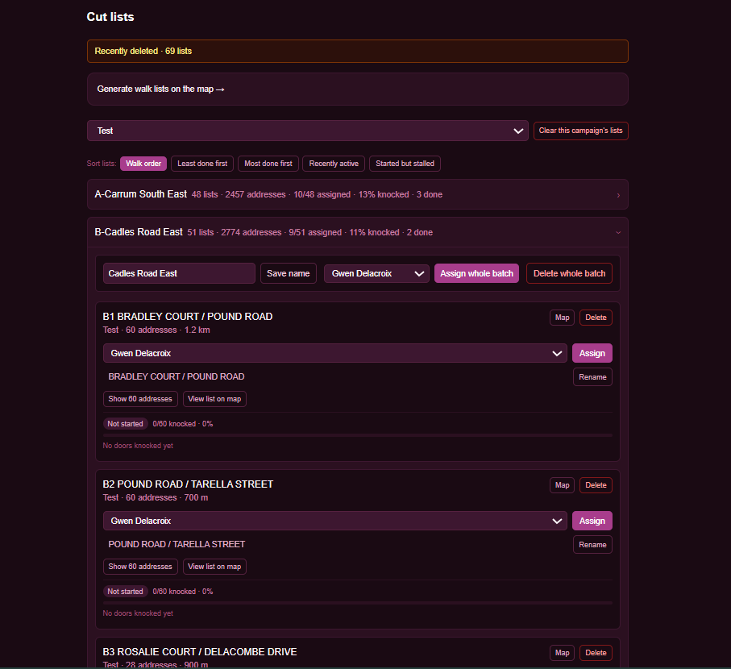Screen dimensions: 731x669
Task: Click Not started badge on B1 list
Action: tap(126, 424)
